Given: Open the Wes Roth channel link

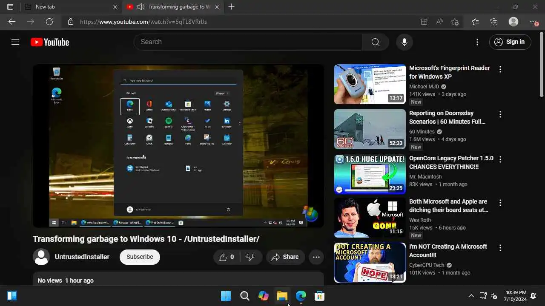Looking at the screenshot, I should click(x=420, y=220).
